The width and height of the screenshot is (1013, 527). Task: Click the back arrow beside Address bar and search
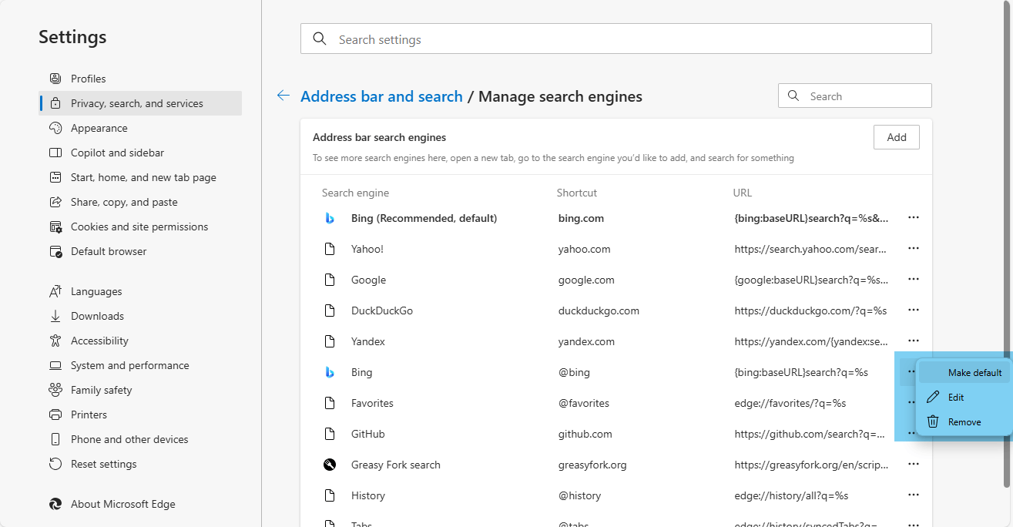coord(283,96)
